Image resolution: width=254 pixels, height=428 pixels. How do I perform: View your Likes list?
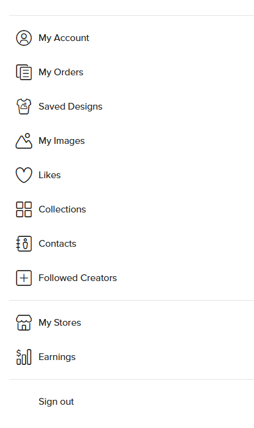49,175
